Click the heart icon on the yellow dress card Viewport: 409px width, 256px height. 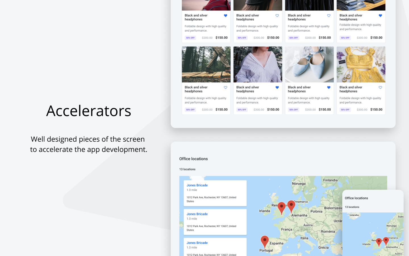click(x=380, y=87)
